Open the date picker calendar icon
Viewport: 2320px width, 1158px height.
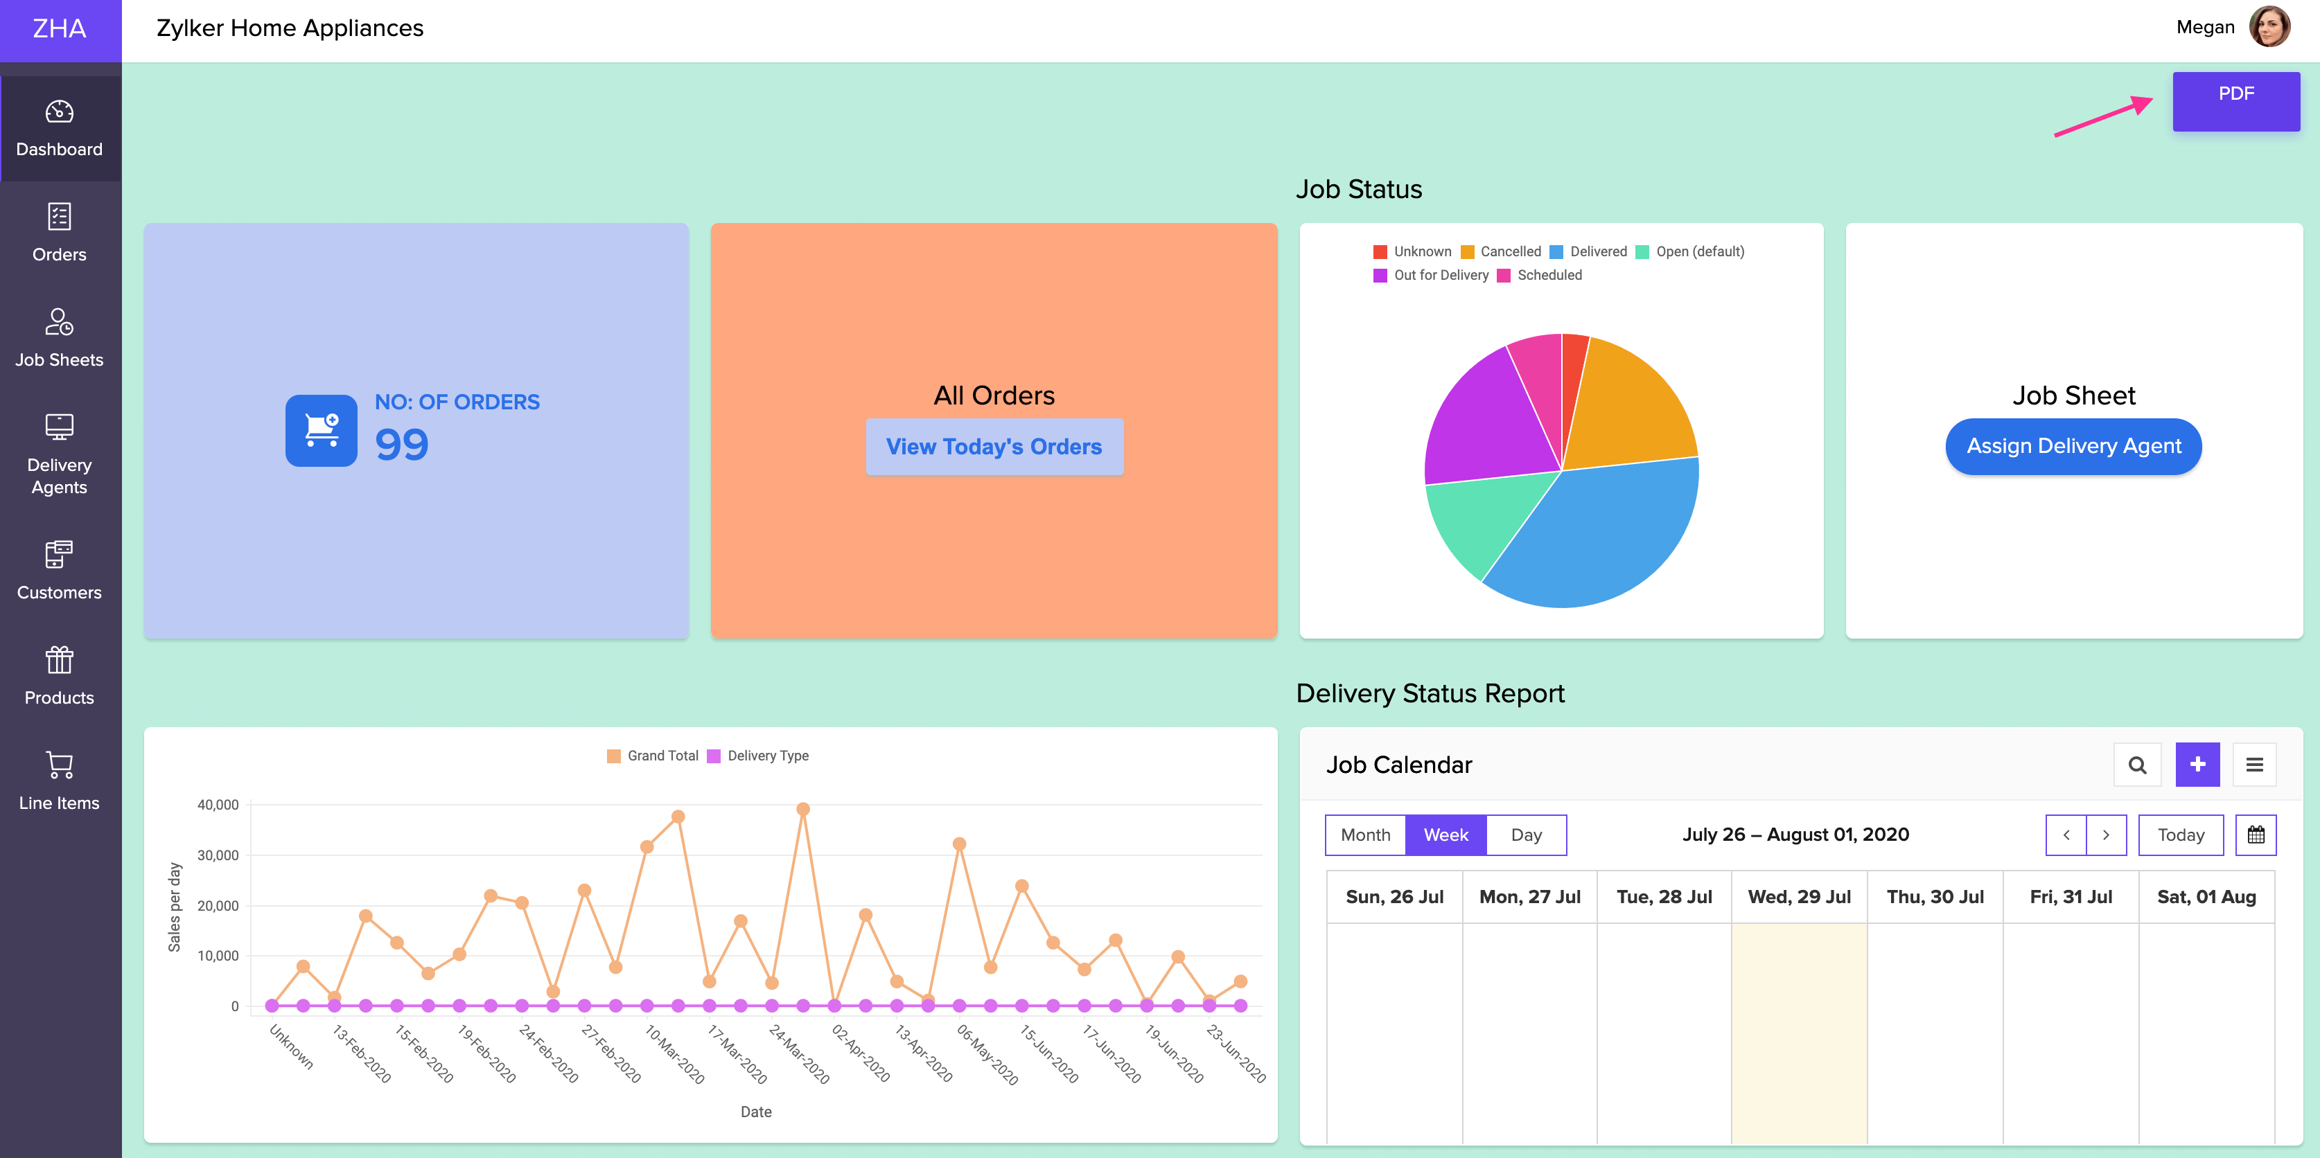(2255, 835)
